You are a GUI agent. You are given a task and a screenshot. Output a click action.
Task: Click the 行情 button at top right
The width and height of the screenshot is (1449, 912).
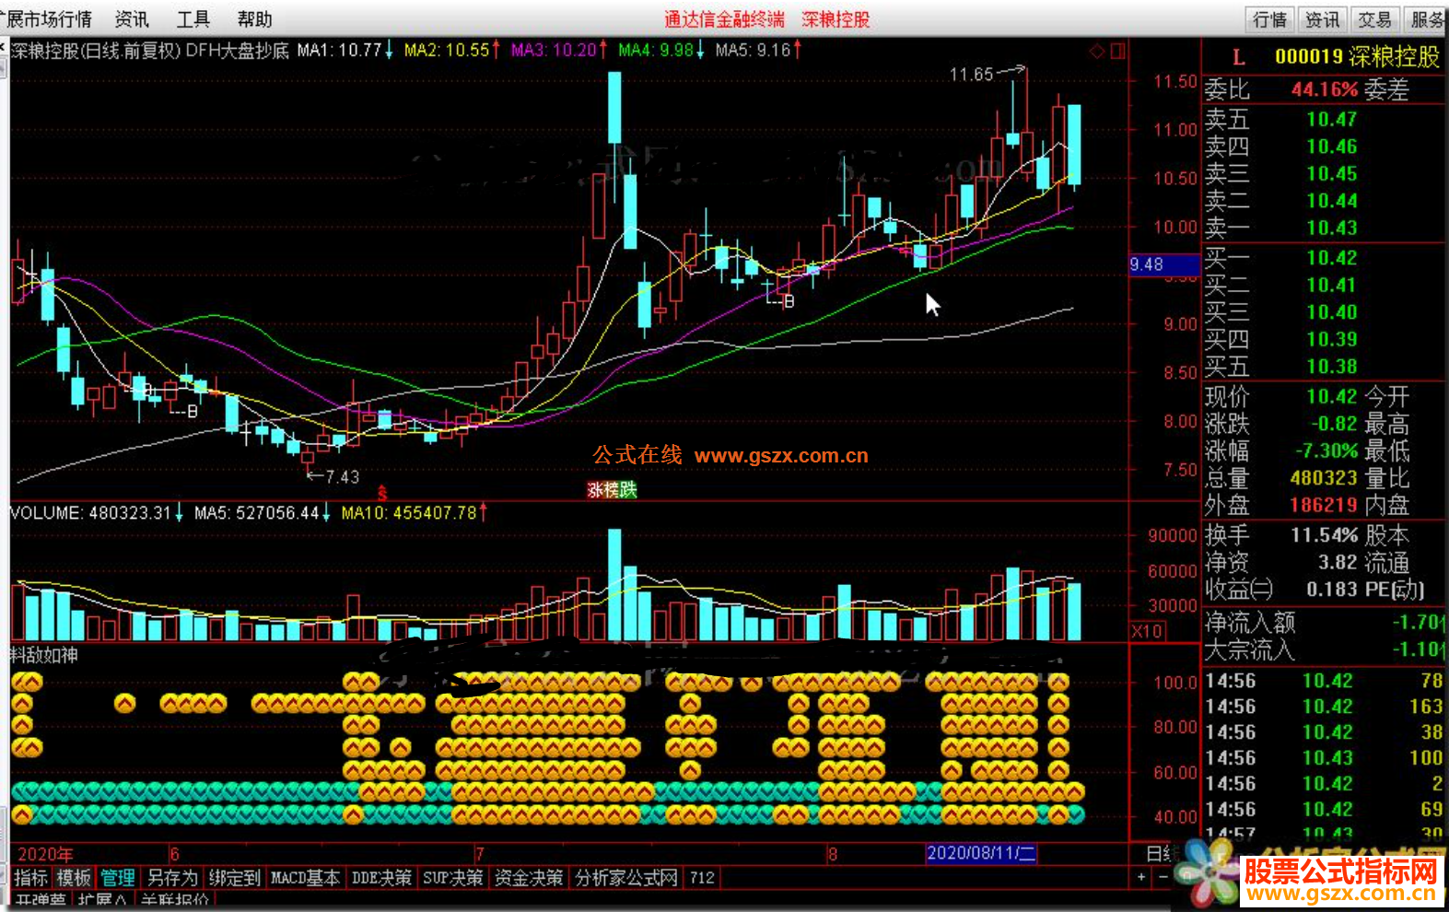point(1269,19)
